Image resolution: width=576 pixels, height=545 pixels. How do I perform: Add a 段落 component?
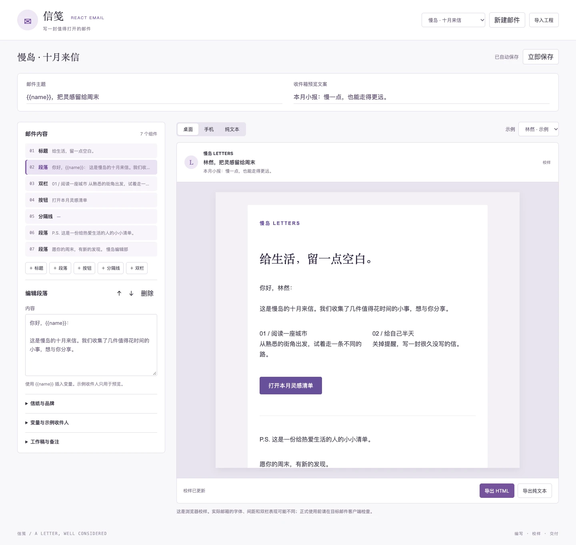coord(60,268)
